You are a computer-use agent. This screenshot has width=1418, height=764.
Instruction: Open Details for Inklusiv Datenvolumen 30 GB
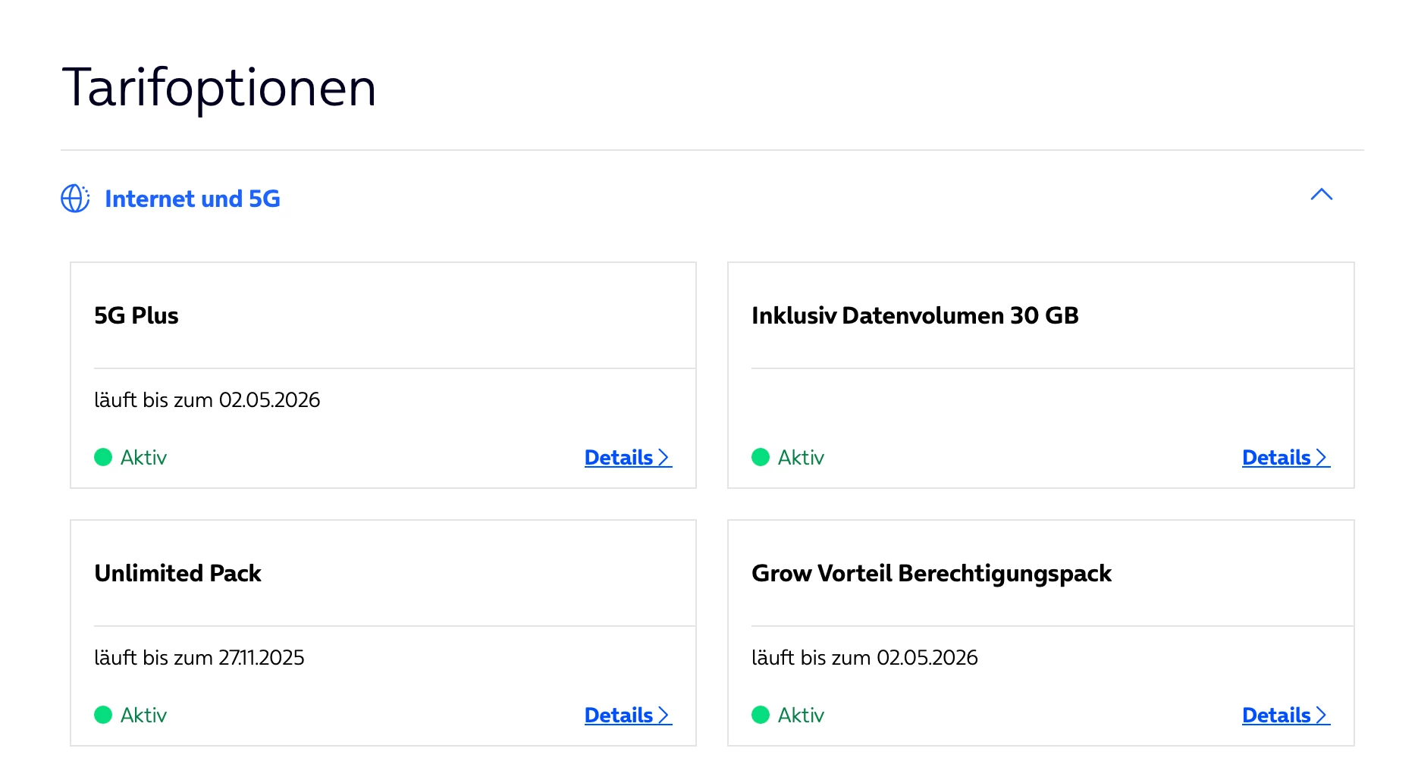click(x=1285, y=458)
